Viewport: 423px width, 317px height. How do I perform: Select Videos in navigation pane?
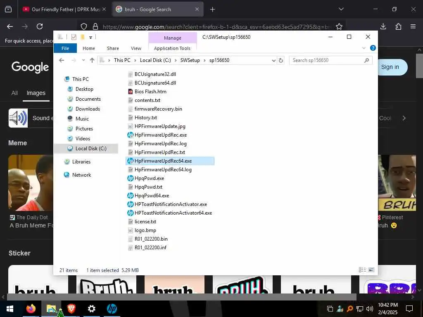tap(83, 139)
